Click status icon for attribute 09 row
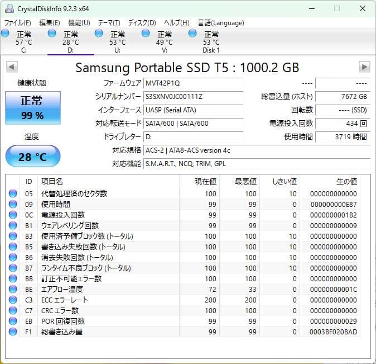 click(x=13, y=204)
